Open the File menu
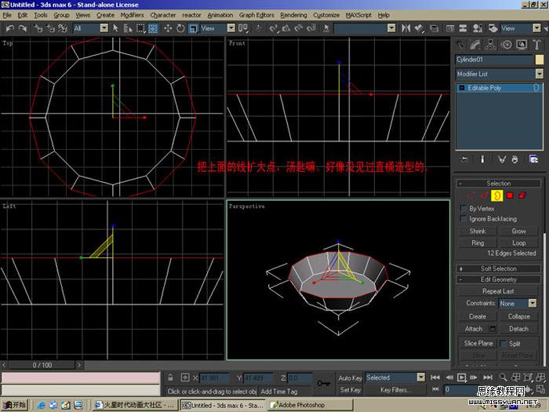This screenshot has height=412, width=549. tap(7, 15)
